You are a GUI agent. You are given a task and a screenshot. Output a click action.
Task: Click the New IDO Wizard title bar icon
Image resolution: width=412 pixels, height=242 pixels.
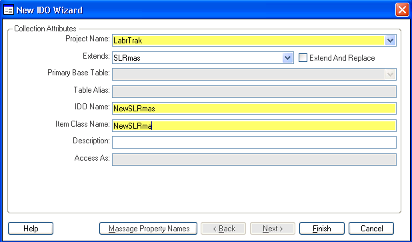[9, 10]
